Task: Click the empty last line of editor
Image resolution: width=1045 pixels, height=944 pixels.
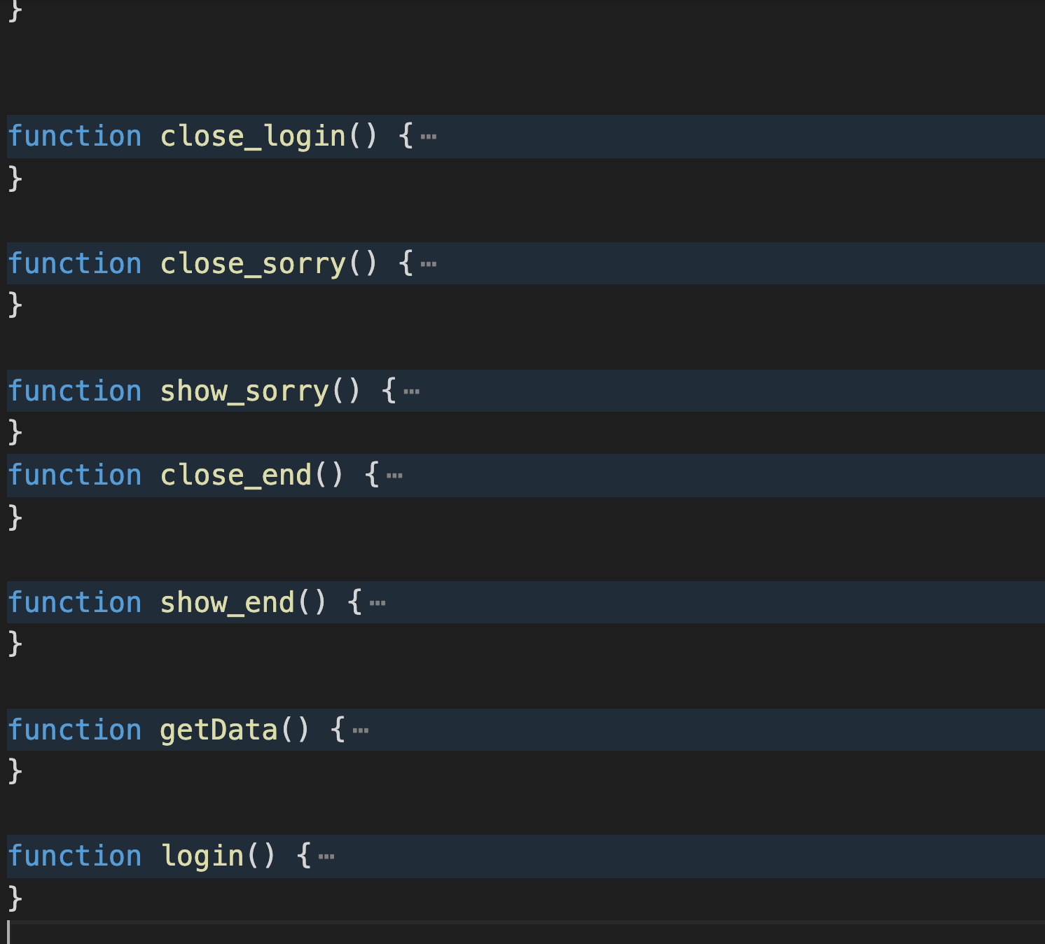Action: click(280, 933)
